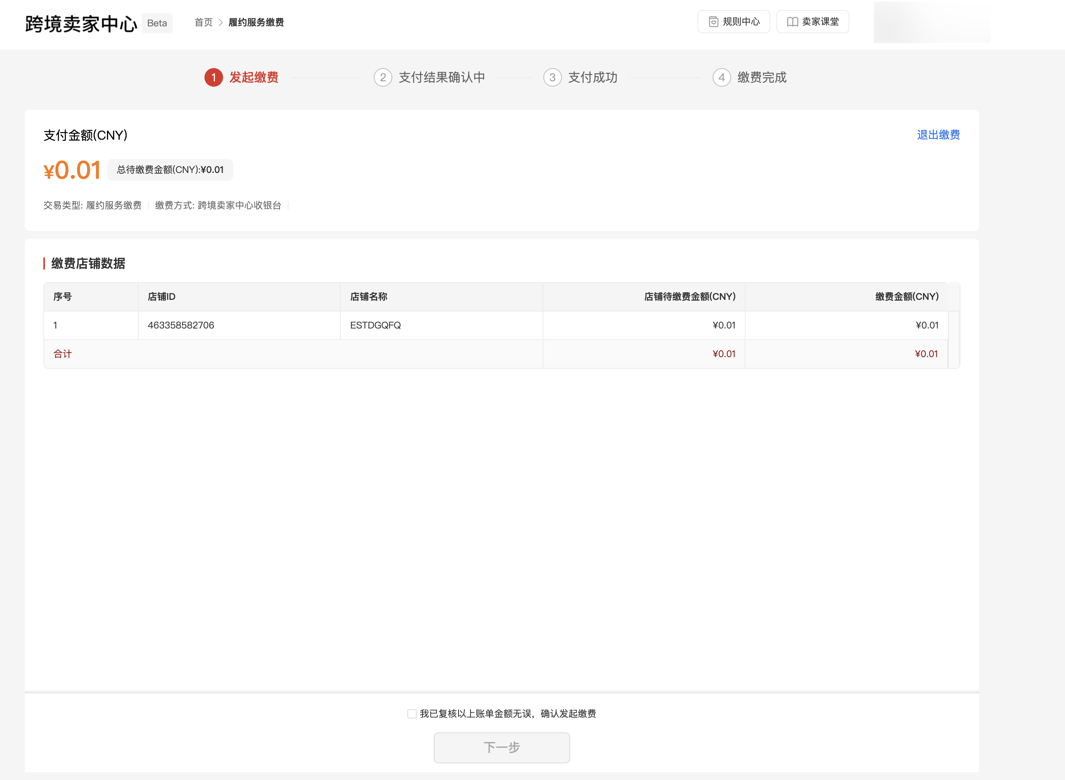This screenshot has width=1065, height=780.
Task: Click 支付结果确认中 step label
Action: (x=441, y=77)
